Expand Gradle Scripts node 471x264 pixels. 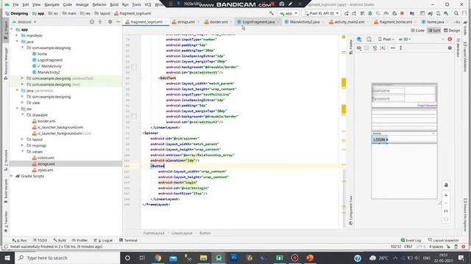click(12, 176)
